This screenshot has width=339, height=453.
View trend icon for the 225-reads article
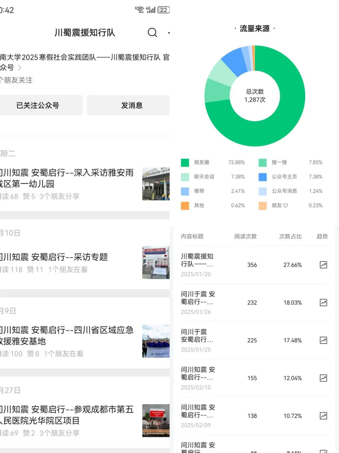click(x=323, y=340)
